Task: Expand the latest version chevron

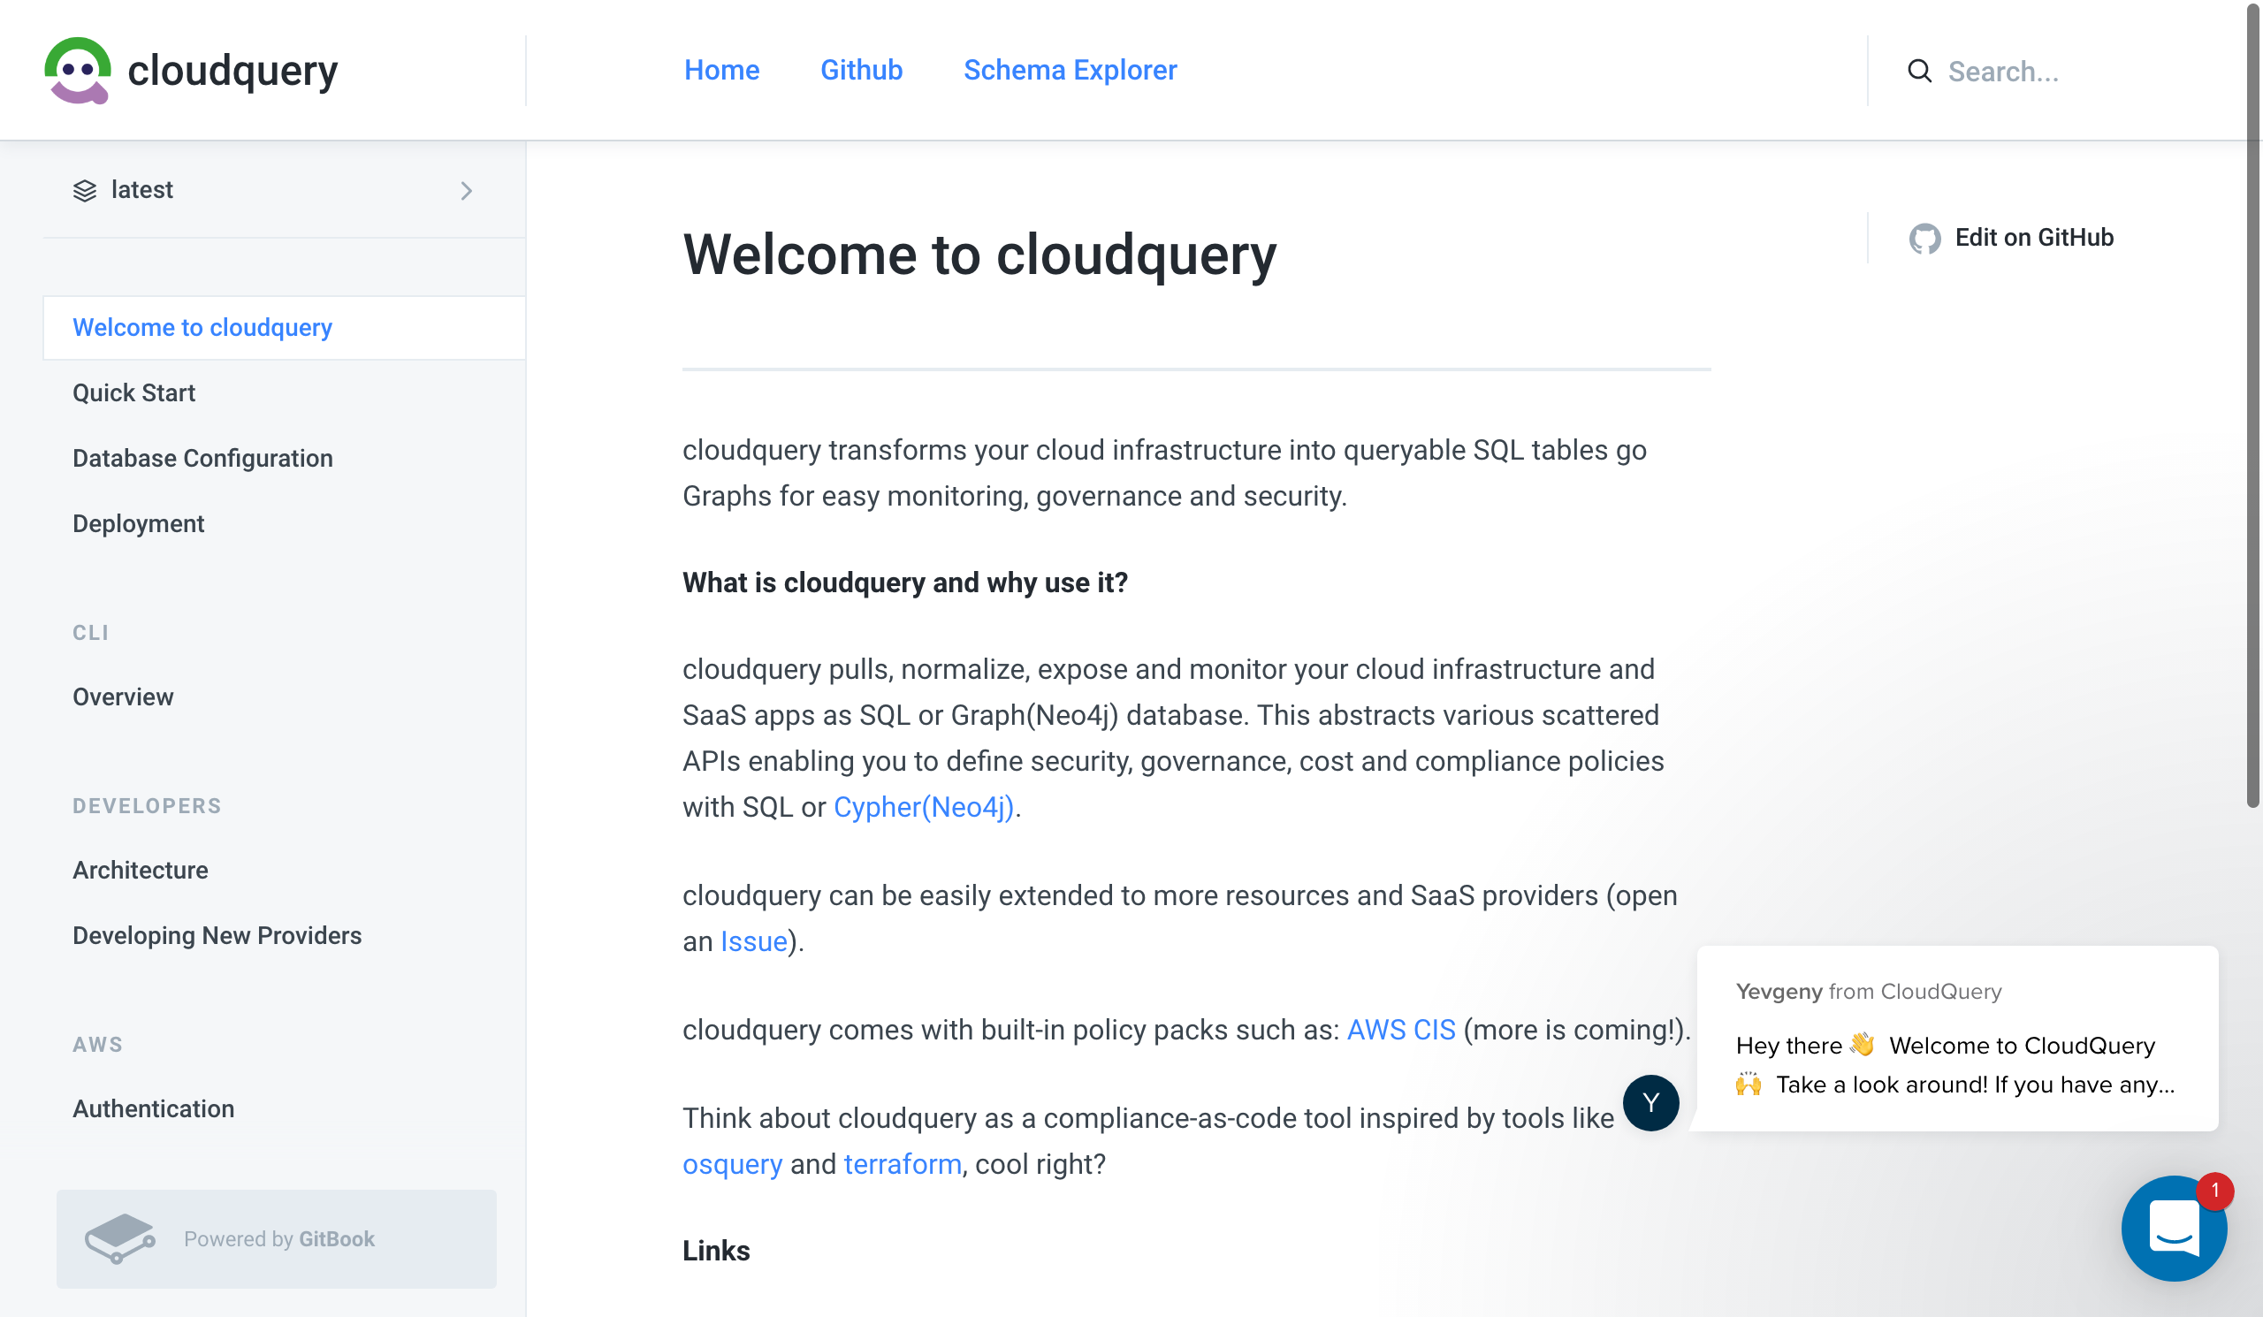Action: click(x=466, y=190)
